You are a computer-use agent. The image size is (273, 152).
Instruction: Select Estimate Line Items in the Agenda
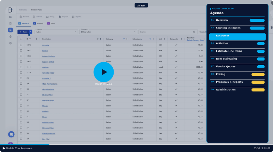[x=237, y=51]
